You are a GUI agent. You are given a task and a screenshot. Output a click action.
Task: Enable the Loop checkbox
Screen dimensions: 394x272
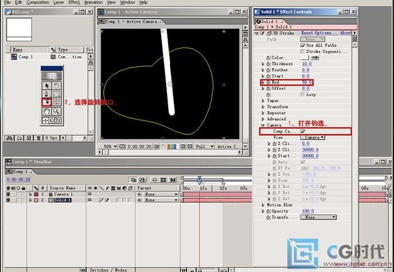(x=303, y=94)
